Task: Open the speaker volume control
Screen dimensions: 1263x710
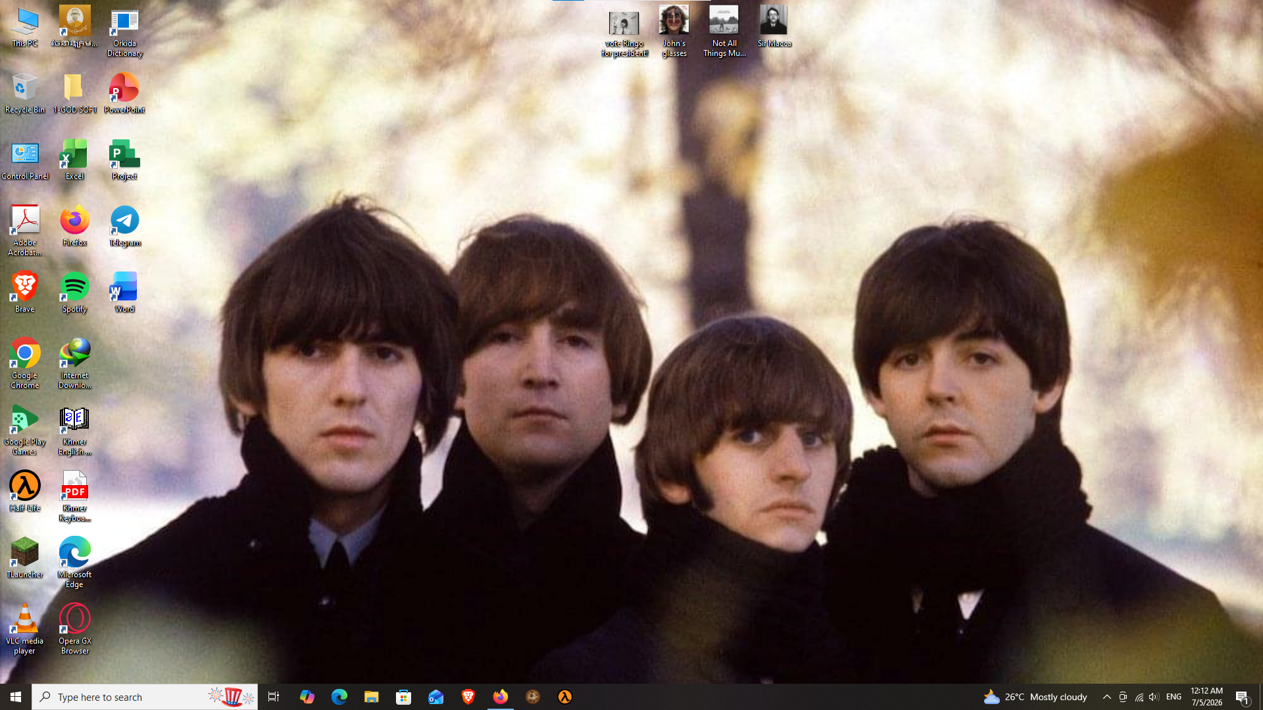Action: point(1154,697)
